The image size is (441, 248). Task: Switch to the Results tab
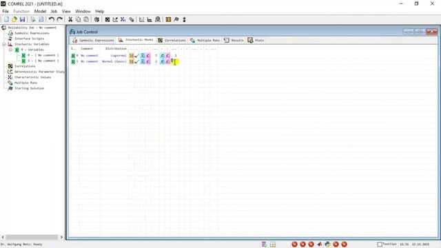pyautogui.click(x=234, y=40)
